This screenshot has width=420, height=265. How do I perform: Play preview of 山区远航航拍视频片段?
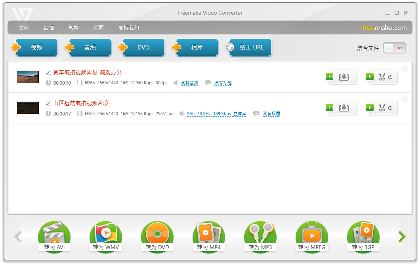tap(329, 107)
